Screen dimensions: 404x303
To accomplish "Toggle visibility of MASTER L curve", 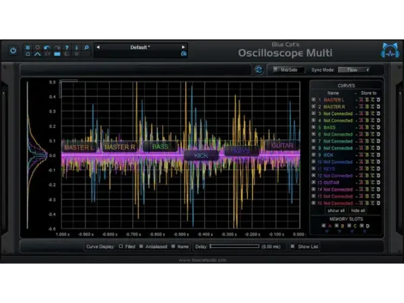I will 314,100.
